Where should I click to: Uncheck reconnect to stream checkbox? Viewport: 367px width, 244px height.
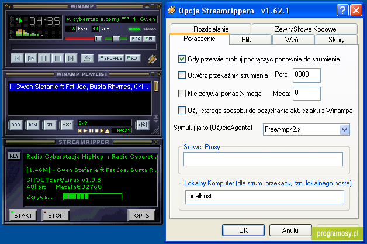tap(182, 59)
